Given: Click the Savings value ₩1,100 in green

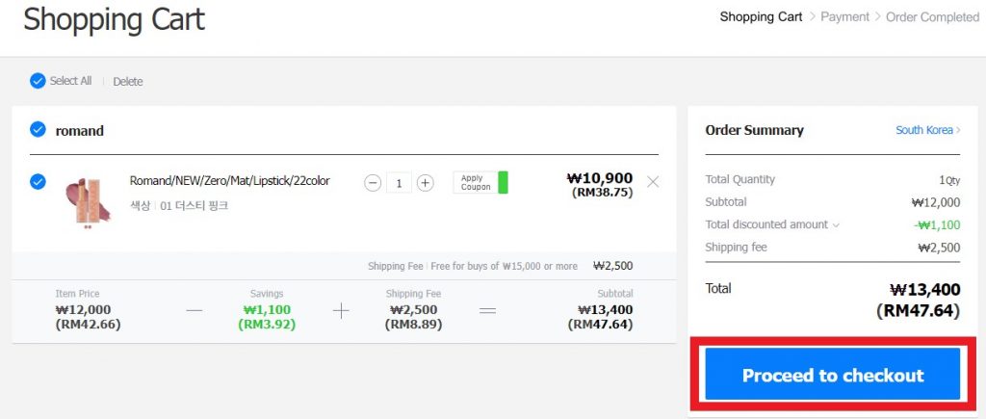Looking at the screenshot, I should (x=267, y=309).
